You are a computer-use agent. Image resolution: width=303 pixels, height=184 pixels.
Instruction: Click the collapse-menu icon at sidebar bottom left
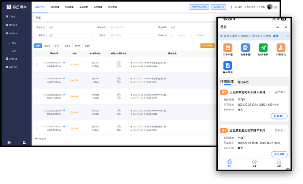tap(9, 143)
